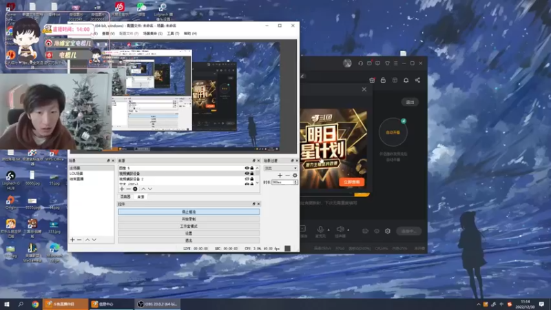Click the start recording button
Screen dimensions: 551x310
tap(189, 219)
